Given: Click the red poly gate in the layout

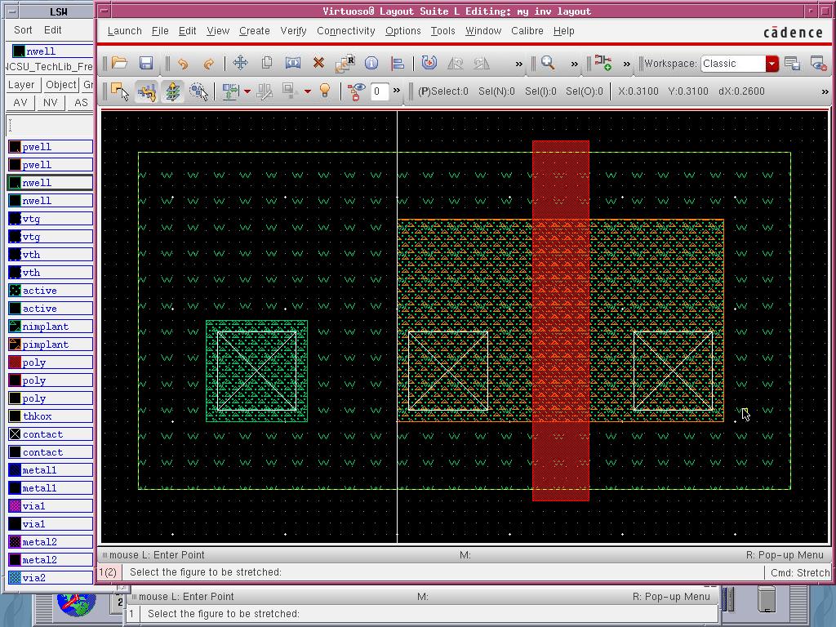Looking at the screenshot, I should point(561,321).
